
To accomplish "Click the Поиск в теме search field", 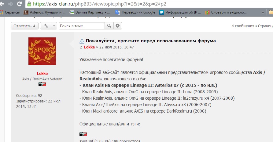I will coord(82,26).
